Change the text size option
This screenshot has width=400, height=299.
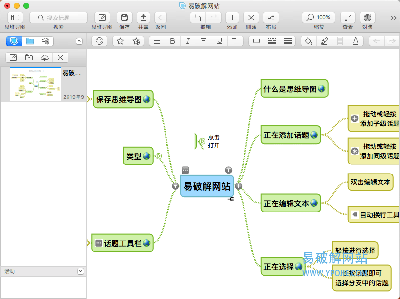235,41
